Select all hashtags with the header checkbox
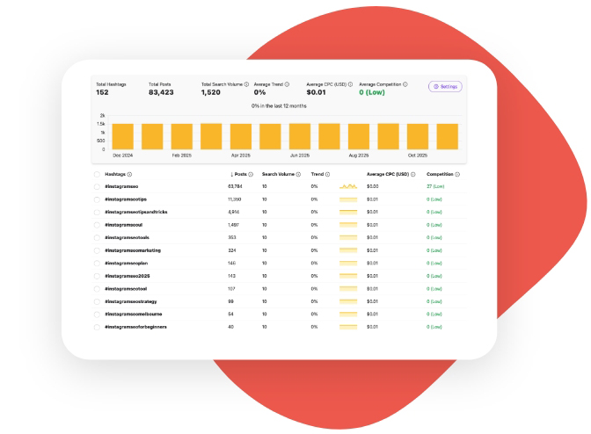The width and height of the screenshot is (591, 434). pyautogui.click(x=97, y=174)
